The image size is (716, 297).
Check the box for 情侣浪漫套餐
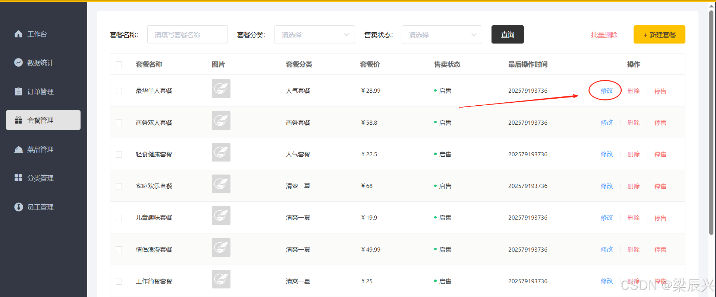(x=119, y=250)
